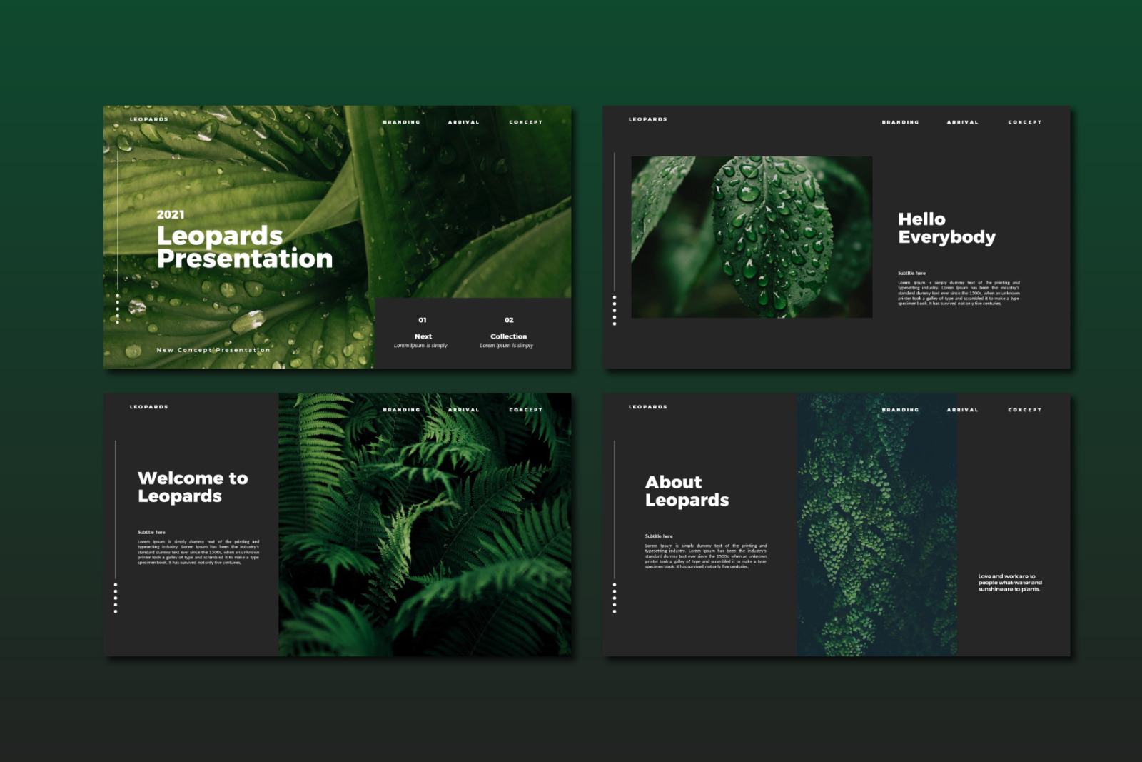Click the '2021' text above Leopards Presentation

pos(171,214)
